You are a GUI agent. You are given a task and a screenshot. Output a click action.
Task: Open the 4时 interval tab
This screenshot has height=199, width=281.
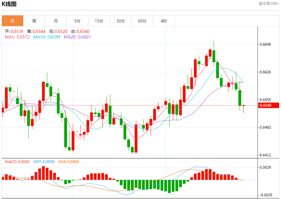[x=164, y=21]
